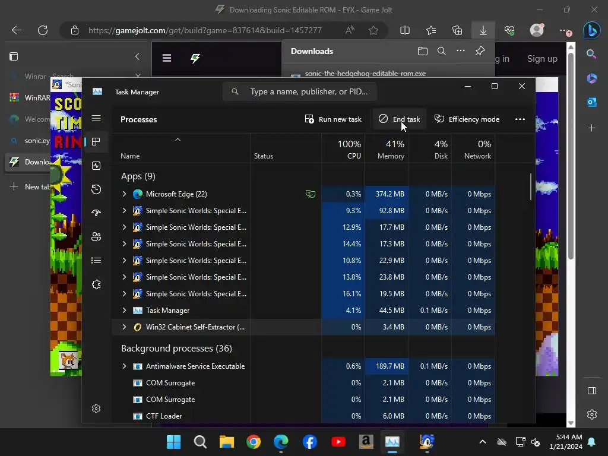
Task: Collapse Edge vertical tabs pane chevron
Action: 137,56
